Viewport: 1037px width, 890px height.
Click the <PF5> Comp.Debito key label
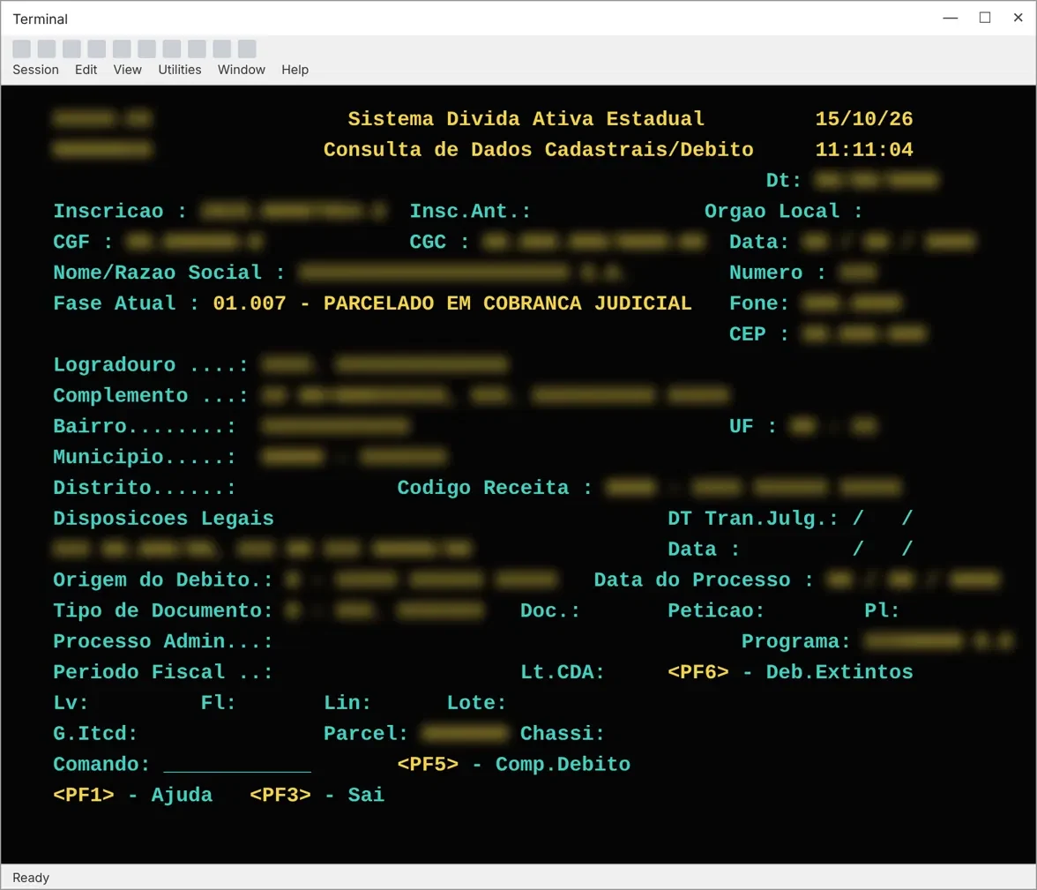pos(514,764)
